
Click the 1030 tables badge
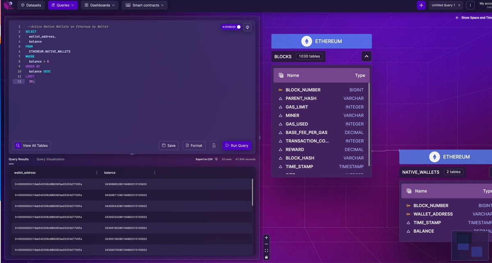(x=310, y=56)
